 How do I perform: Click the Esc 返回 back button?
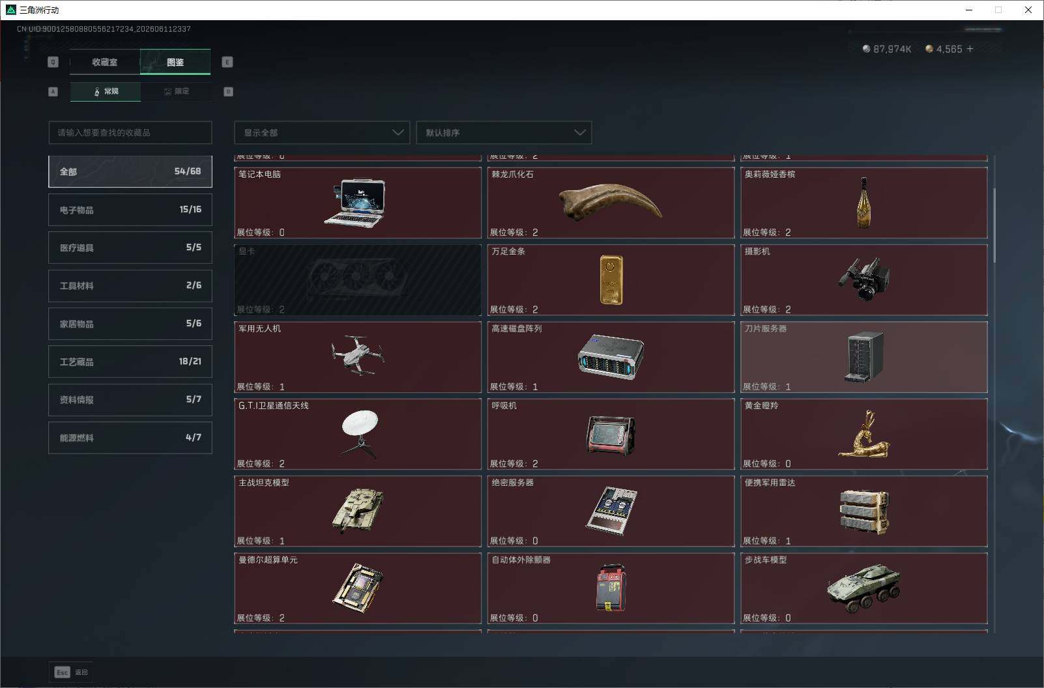click(x=71, y=672)
